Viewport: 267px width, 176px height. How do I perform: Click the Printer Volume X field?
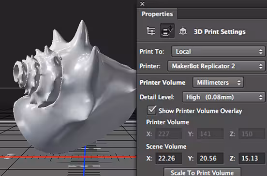click(169, 134)
